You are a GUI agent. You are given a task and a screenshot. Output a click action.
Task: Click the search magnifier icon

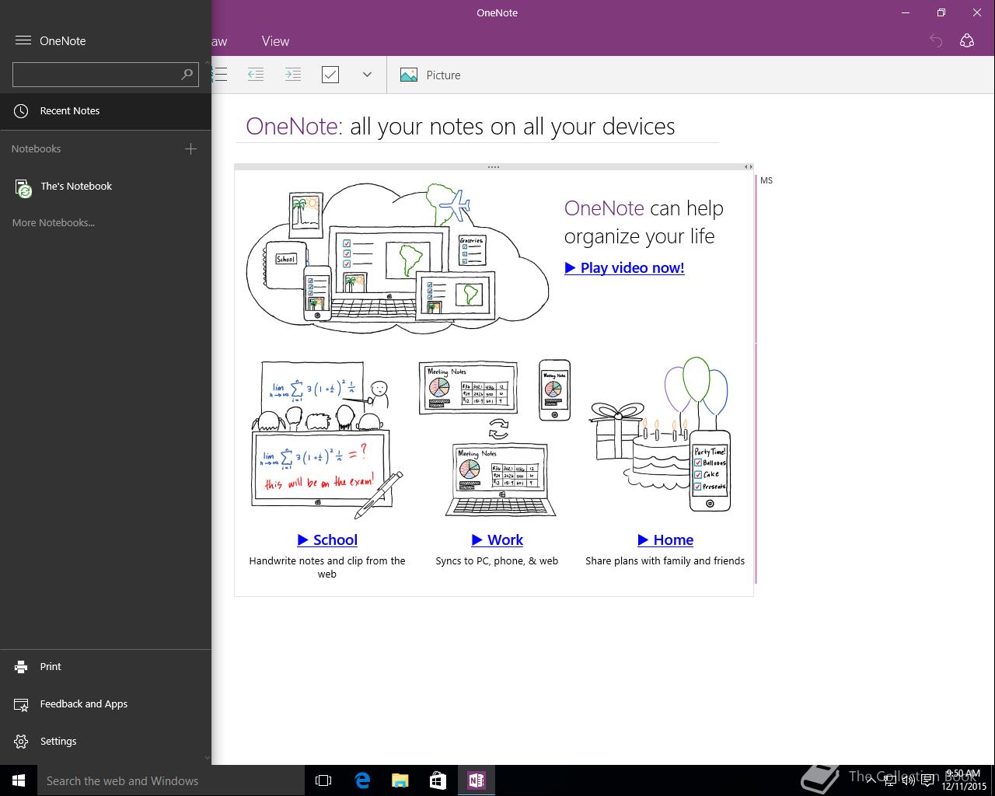pyautogui.click(x=187, y=75)
